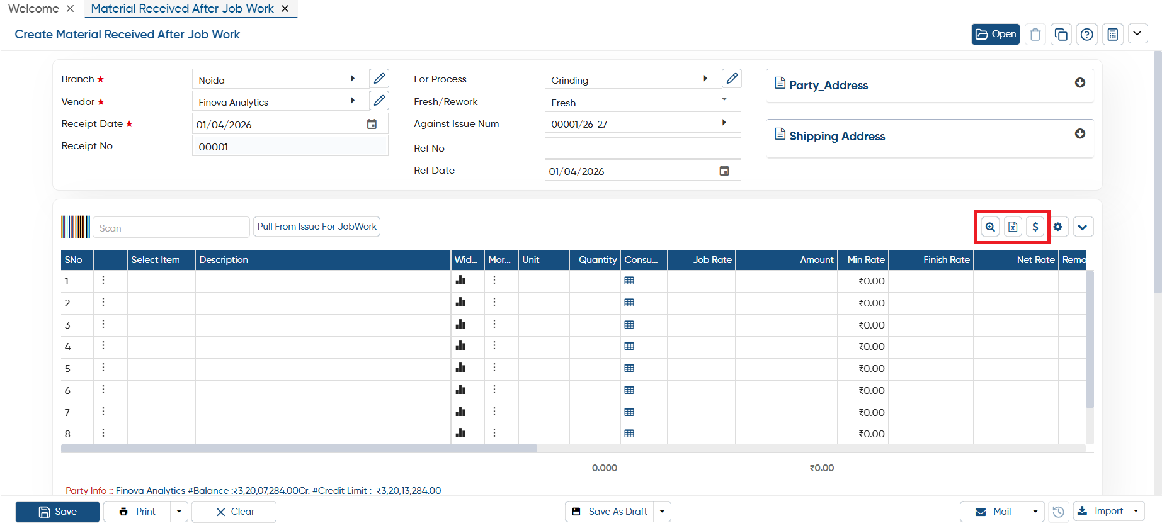Switch to the Welcome tab
This screenshot has width=1162, height=528.
33,9
